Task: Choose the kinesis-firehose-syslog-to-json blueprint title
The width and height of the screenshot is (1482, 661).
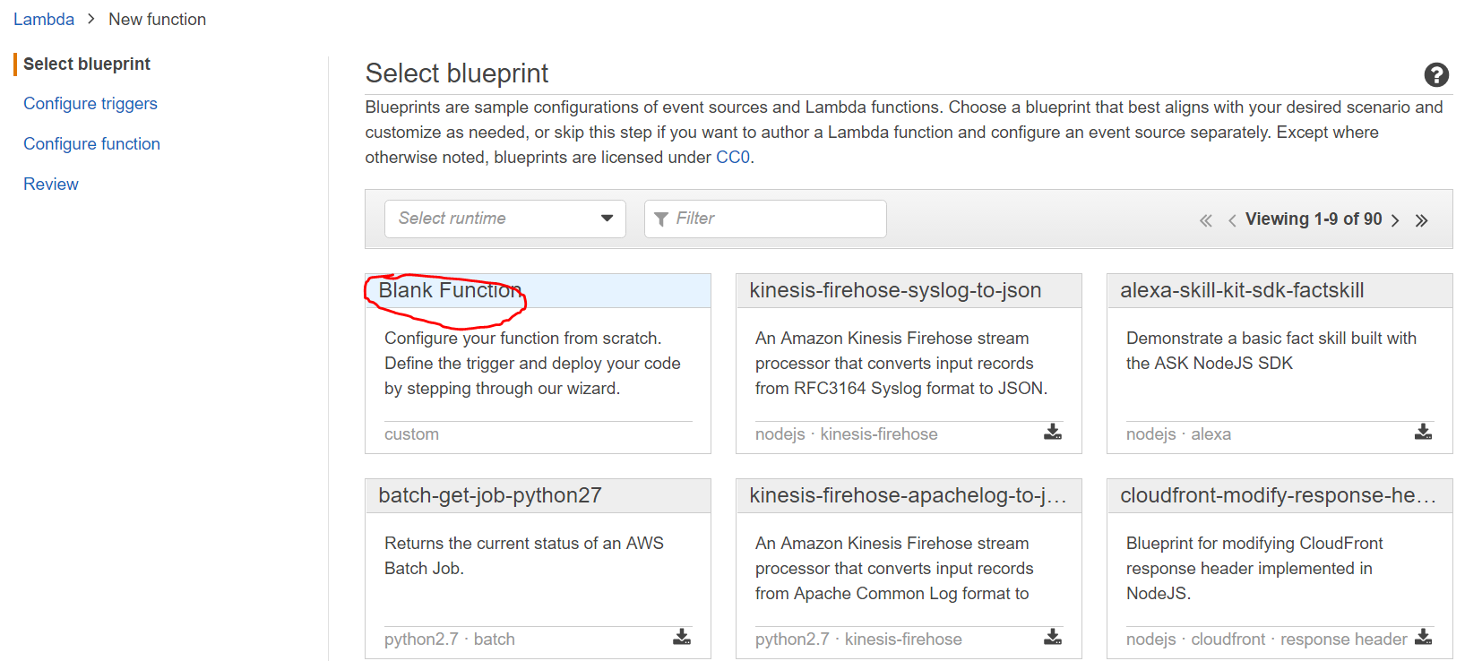Action: click(x=895, y=290)
